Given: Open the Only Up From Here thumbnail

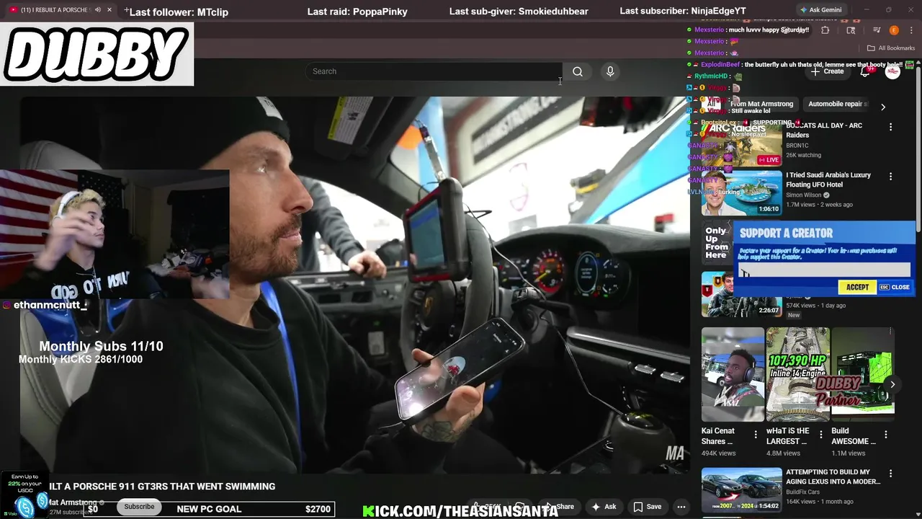Looking at the screenshot, I should tap(716, 243).
